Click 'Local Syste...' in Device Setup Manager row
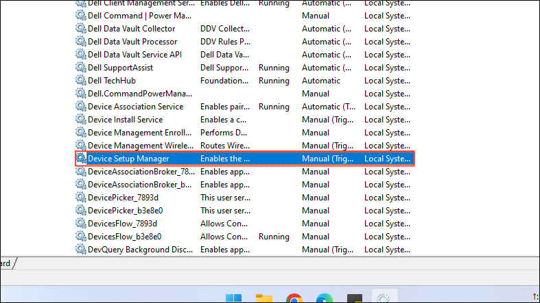Image resolution: width=540 pixels, height=303 pixels. [387, 159]
